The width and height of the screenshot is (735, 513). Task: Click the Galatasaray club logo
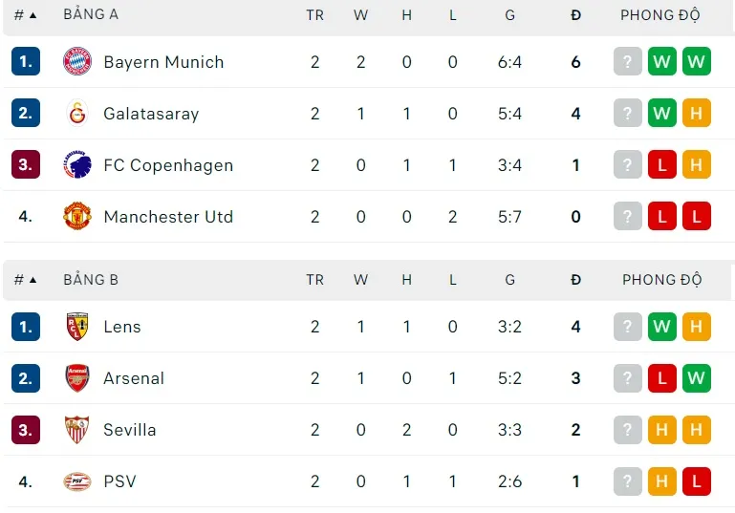click(x=76, y=114)
